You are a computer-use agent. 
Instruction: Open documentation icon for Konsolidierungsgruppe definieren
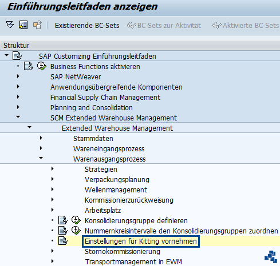point(63,220)
